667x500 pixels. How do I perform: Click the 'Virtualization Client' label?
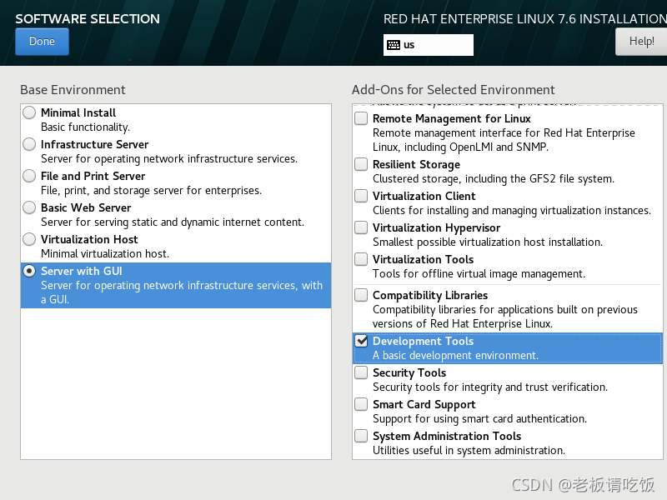[x=424, y=196]
